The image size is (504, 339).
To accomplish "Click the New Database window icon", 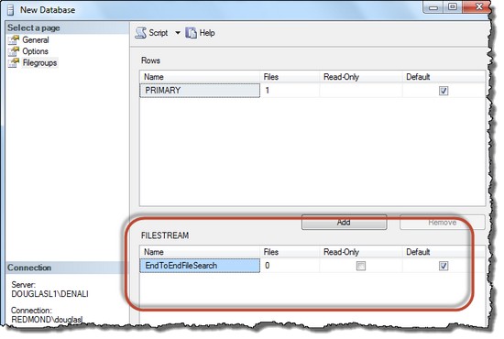I will pyautogui.click(x=11, y=10).
